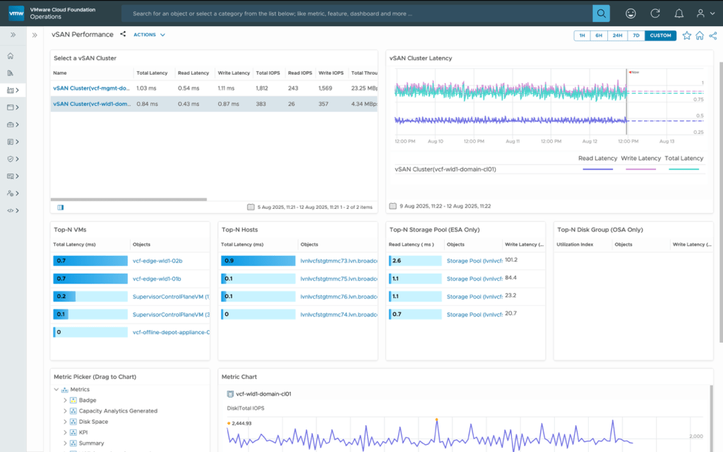Image resolution: width=723 pixels, height=452 pixels.
Task: Click the share icon next to vSAN Performance
Action: pos(123,34)
